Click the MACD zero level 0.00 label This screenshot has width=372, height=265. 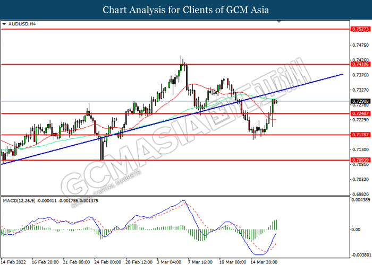(x=356, y=229)
